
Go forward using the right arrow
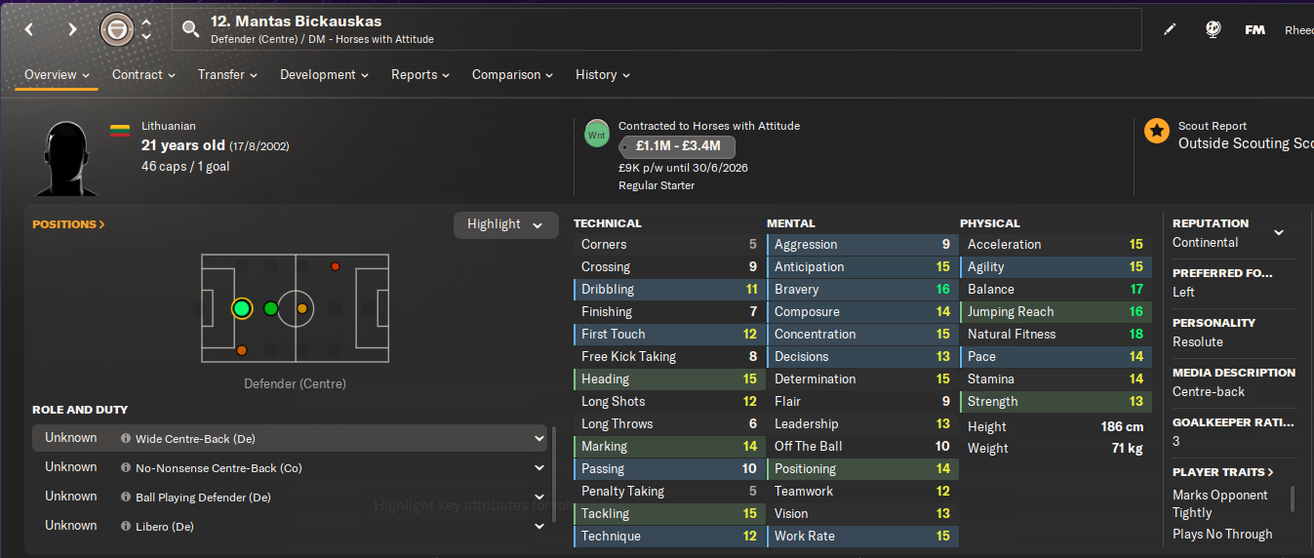pos(72,29)
